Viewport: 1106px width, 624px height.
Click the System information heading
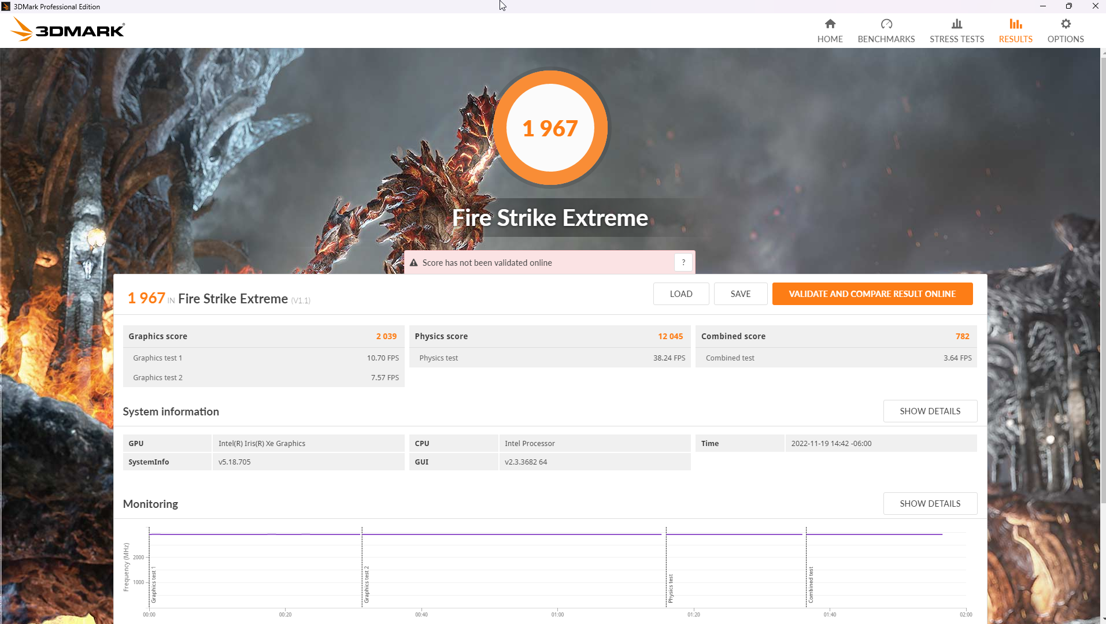(x=171, y=411)
